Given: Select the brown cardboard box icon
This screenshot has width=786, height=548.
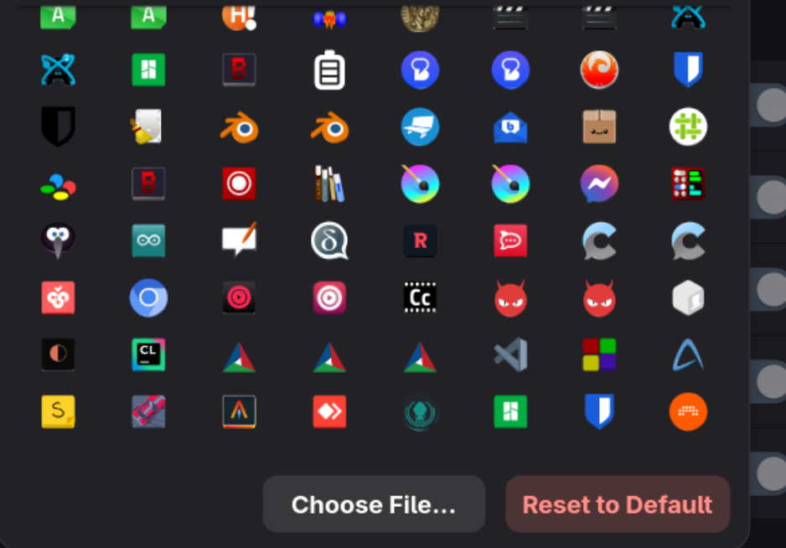Looking at the screenshot, I should 599,127.
